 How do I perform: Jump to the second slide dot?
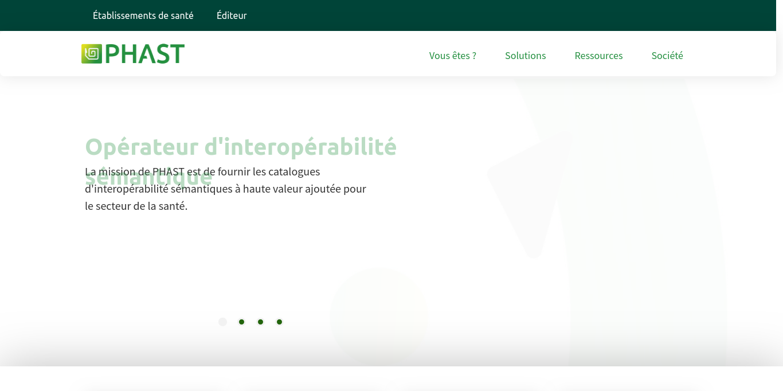click(x=241, y=322)
